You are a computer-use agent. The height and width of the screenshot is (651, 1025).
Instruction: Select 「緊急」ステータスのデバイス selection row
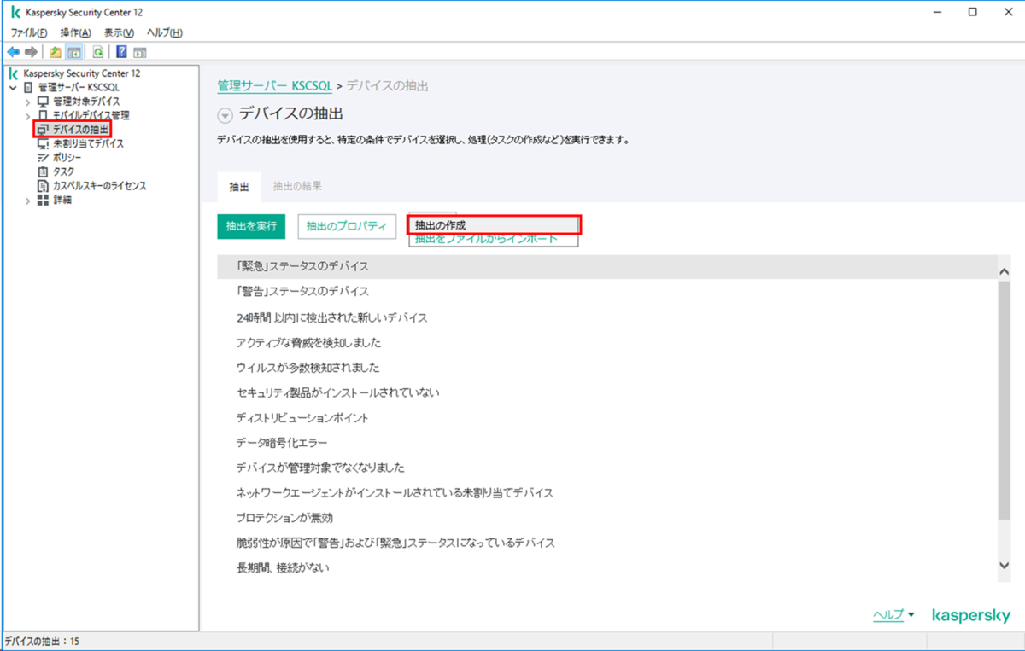[607, 266]
